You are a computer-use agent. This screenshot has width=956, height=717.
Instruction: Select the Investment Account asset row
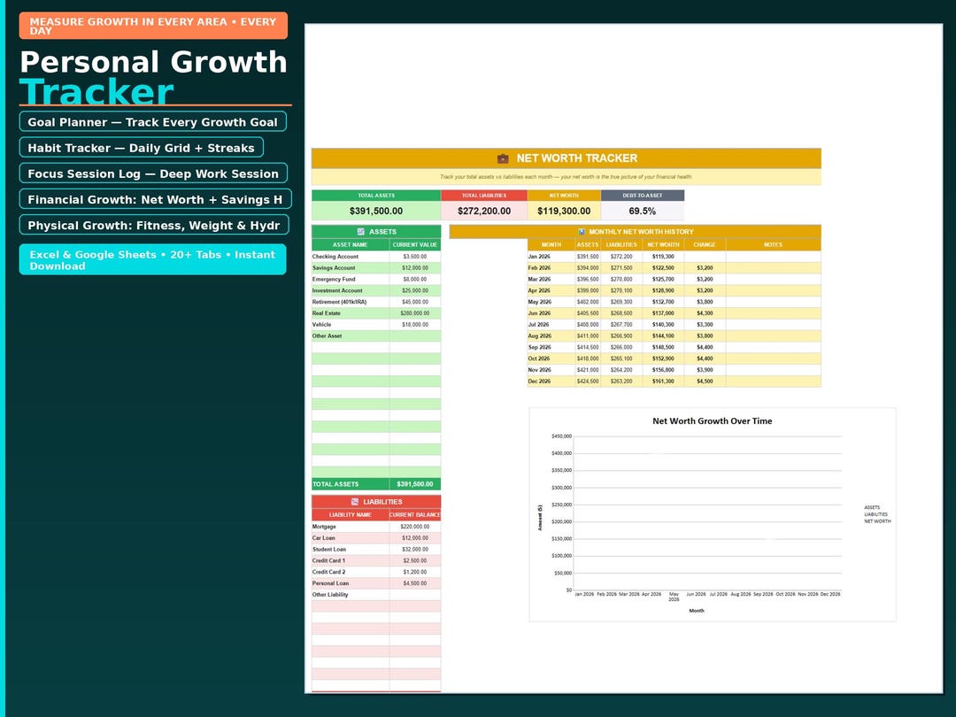376,291
